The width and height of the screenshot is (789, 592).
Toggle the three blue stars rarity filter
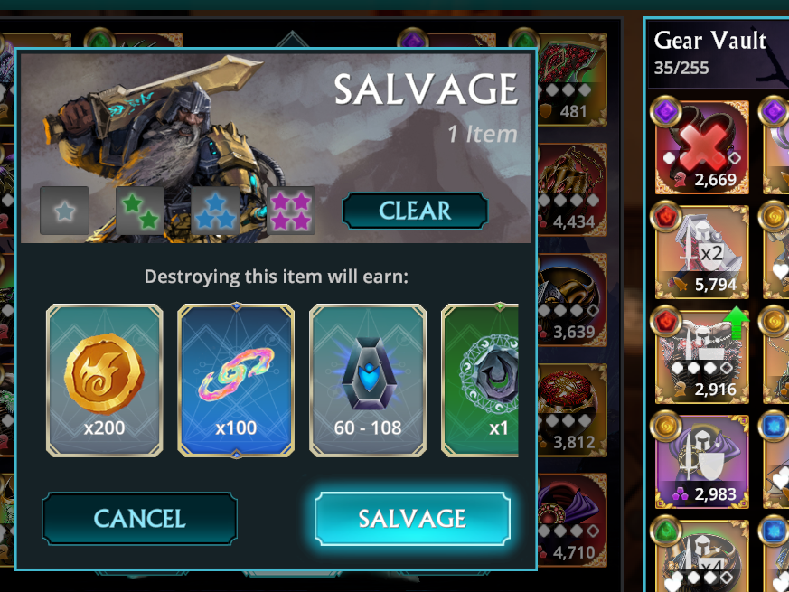pyautogui.click(x=215, y=211)
